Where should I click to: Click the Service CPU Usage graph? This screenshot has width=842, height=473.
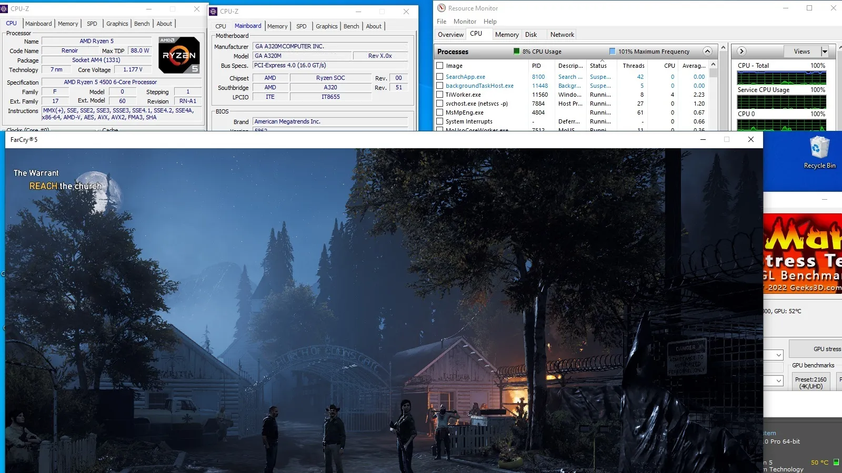tap(781, 102)
